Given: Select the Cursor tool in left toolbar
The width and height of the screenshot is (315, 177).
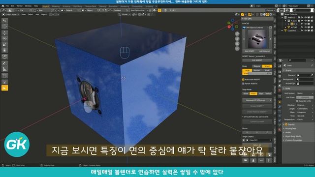Looking at the screenshot, I should tap(4, 26).
